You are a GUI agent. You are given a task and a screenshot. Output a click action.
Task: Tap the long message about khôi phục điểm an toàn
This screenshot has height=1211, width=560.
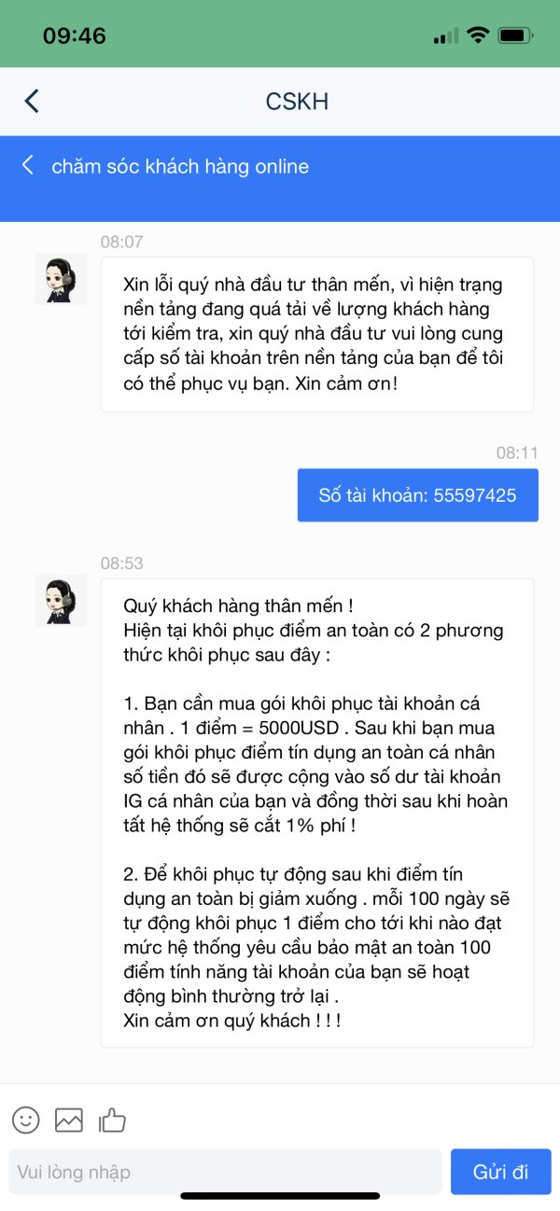point(317,813)
